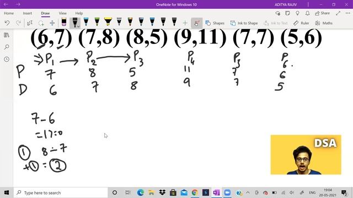The image size is (353, 198).
Task: Open the volume control in the tray
Action: 292,193
